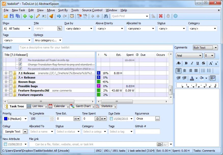Increase indent in the comments toolbar

(184, 78)
